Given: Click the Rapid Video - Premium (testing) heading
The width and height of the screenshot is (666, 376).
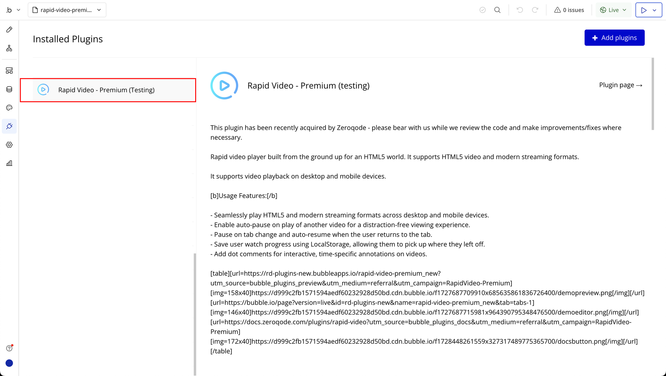Looking at the screenshot, I should (308, 86).
